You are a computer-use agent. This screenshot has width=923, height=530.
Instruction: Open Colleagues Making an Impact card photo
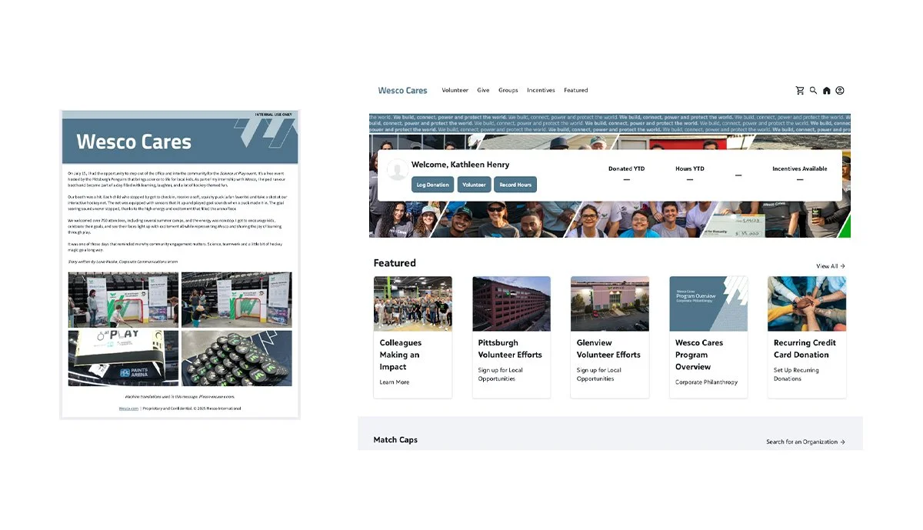tap(413, 304)
